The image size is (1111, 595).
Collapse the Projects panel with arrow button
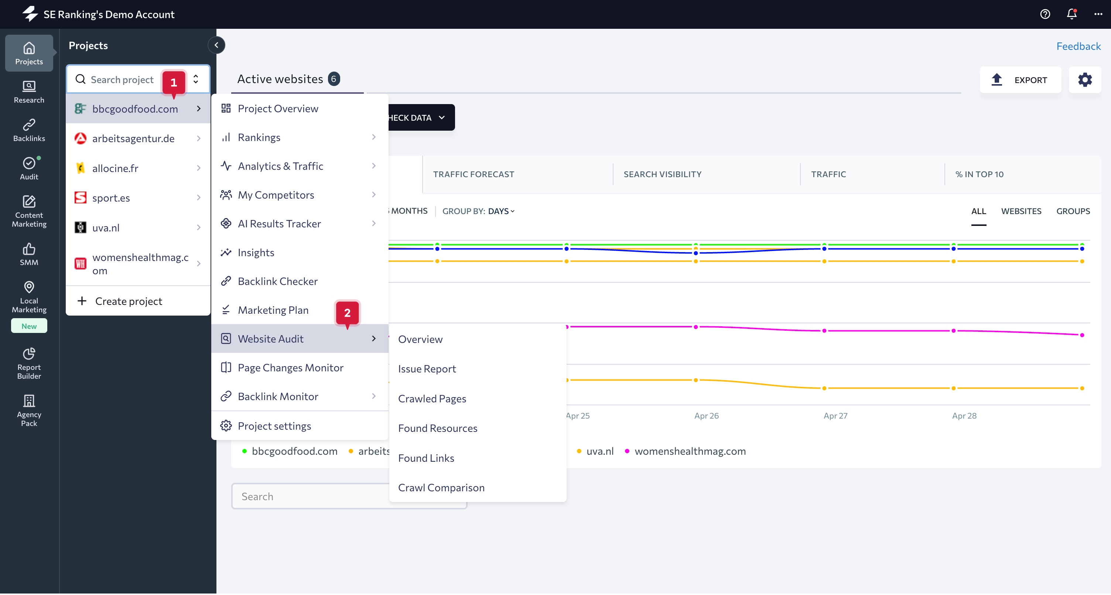216,45
